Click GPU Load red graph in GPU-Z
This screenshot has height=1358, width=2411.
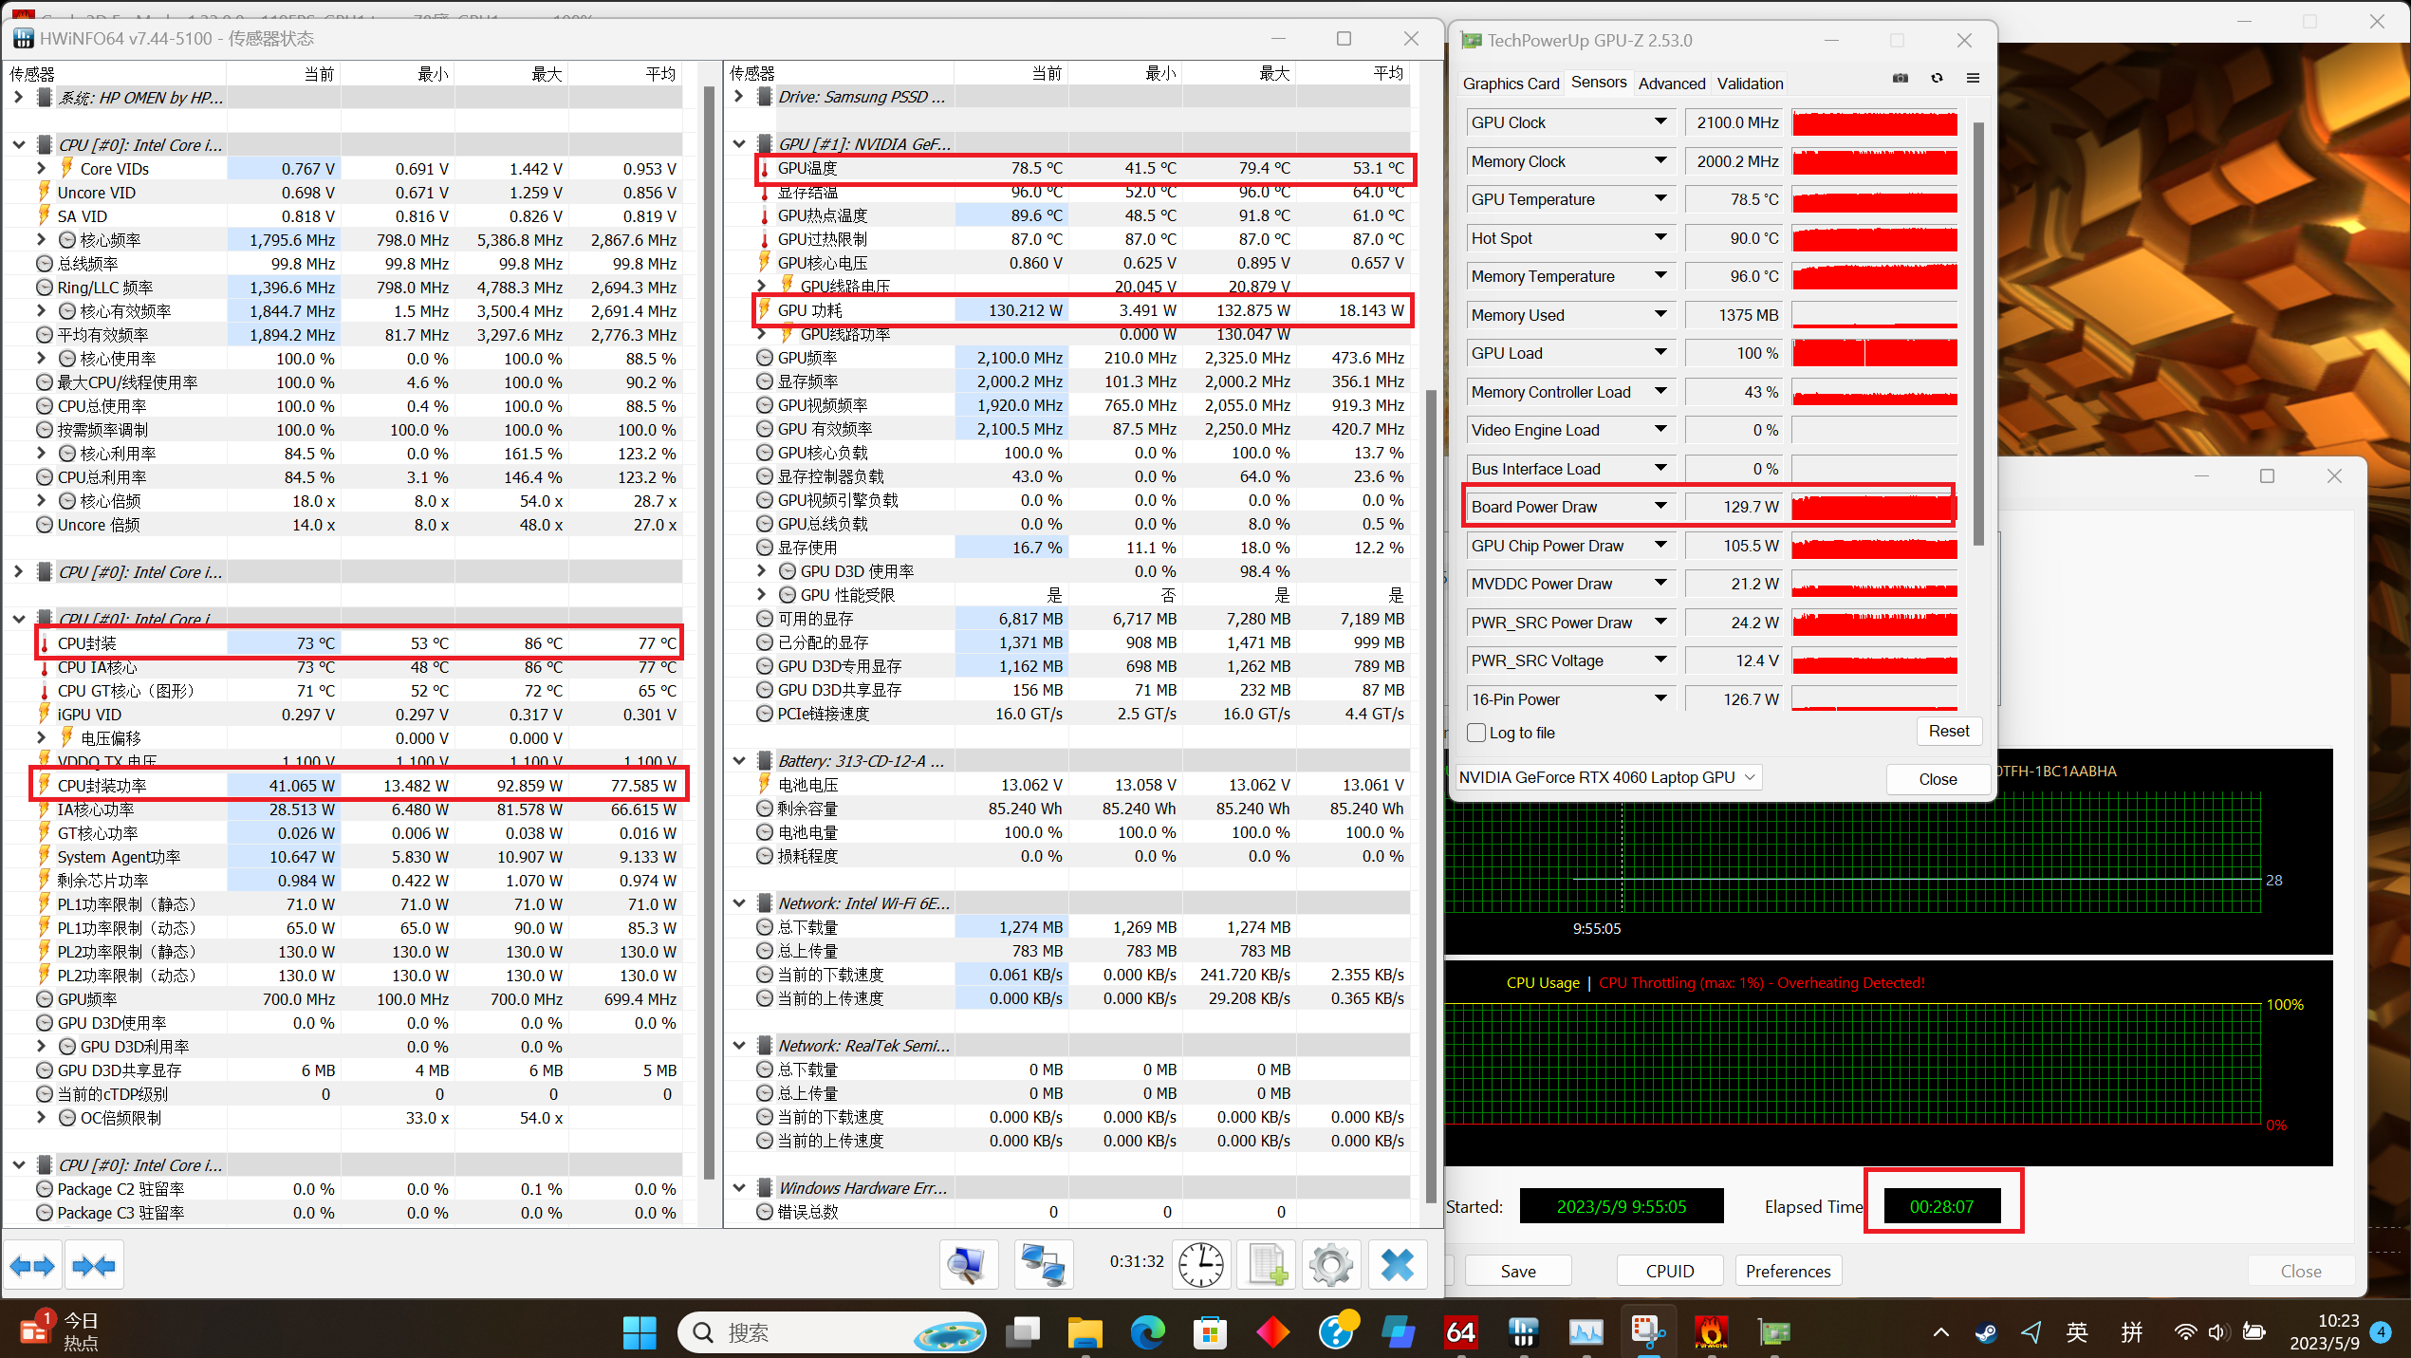[1874, 353]
